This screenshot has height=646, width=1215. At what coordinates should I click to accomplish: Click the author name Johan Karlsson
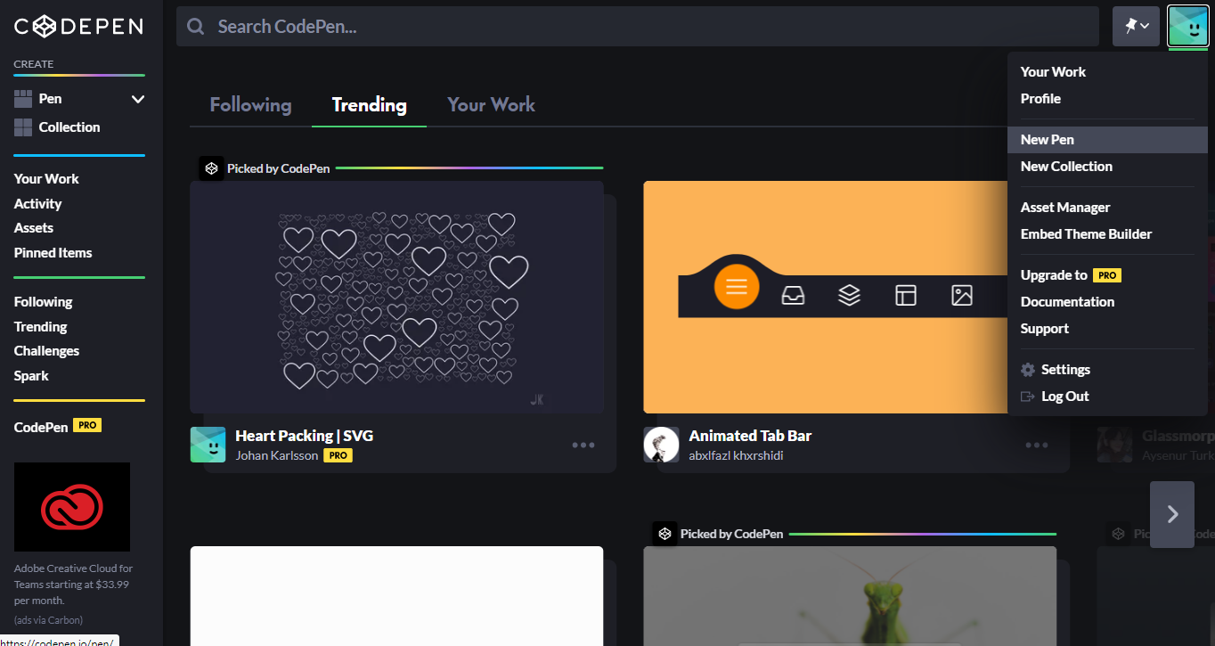(x=276, y=455)
